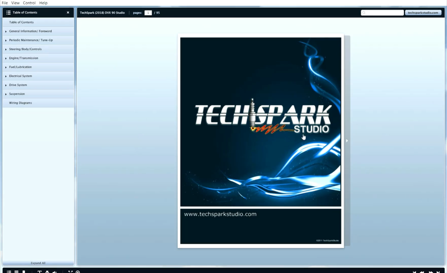Expand Steering/Body/Controls section arrow
The image size is (447, 273).
pos(6,49)
